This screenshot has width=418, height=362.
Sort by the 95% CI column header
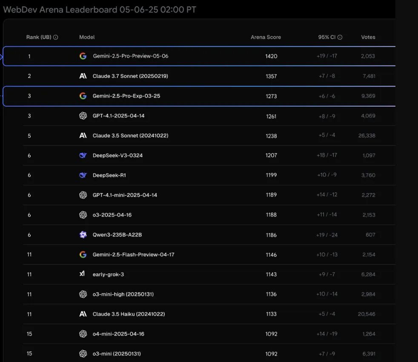327,37
